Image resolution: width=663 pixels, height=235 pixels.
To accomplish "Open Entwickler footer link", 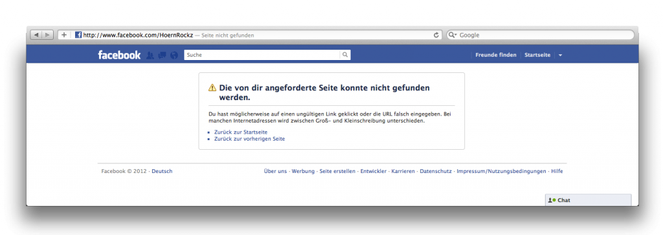I will (374, 171).
